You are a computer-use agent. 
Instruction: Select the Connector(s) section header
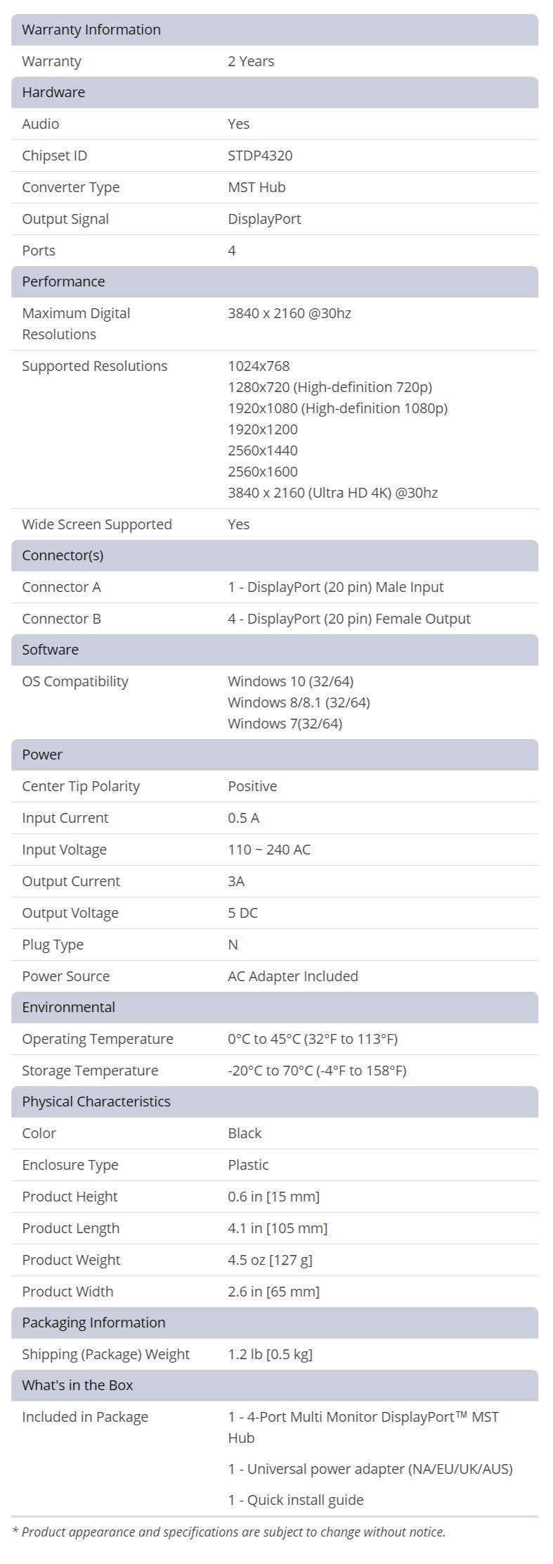pyautogui.click(x=275, y=555)
